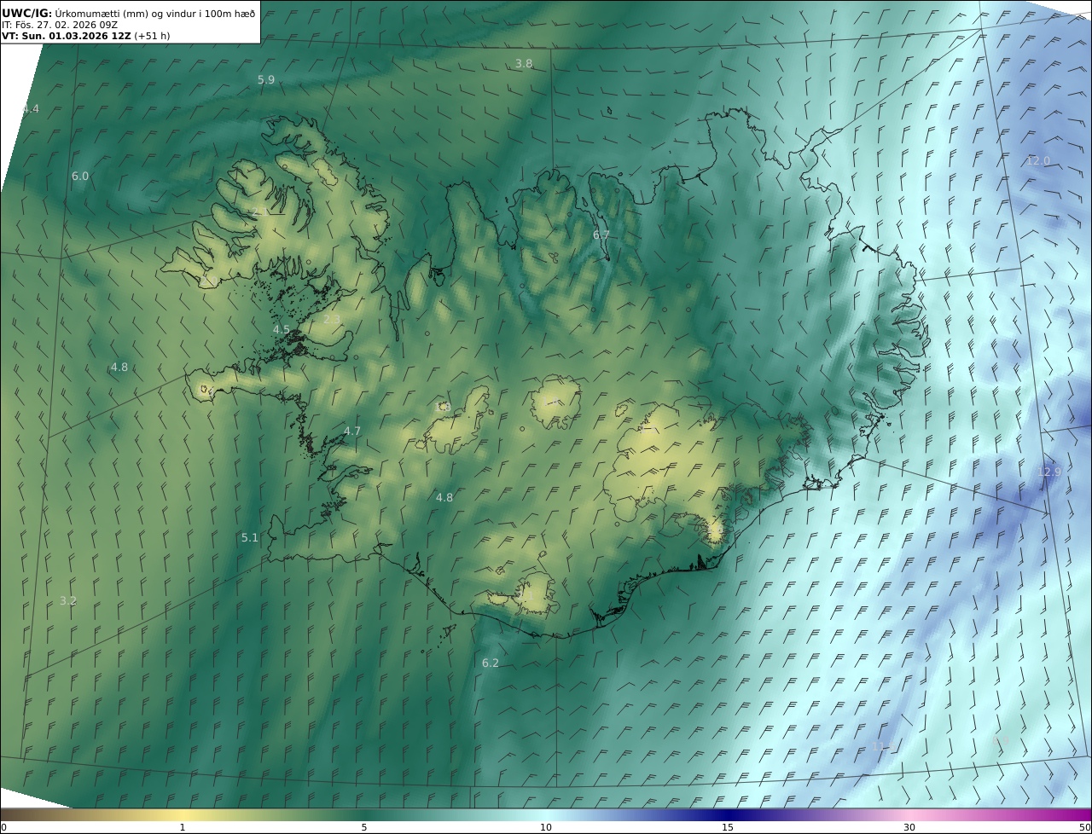Click the 6.0 precipitation value
Image resolution: width=1092 pixels, height=834 pixels.
tap(80, 177)
